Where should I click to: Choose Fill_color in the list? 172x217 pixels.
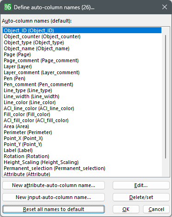tap(82, 114)
